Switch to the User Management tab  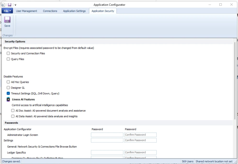click(x=26, y=11)
